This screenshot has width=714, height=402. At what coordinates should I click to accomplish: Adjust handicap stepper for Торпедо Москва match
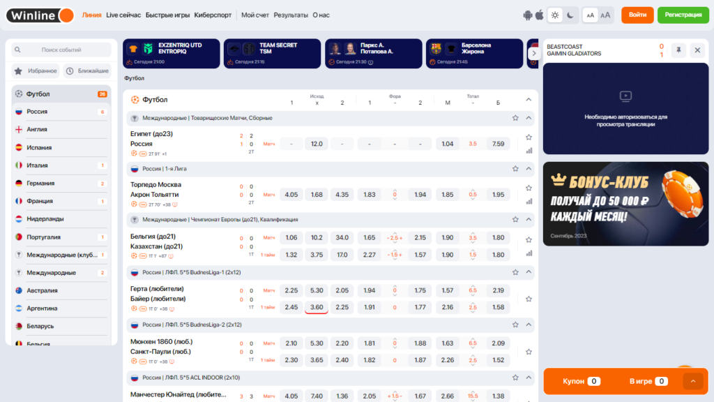coord(395,195)
